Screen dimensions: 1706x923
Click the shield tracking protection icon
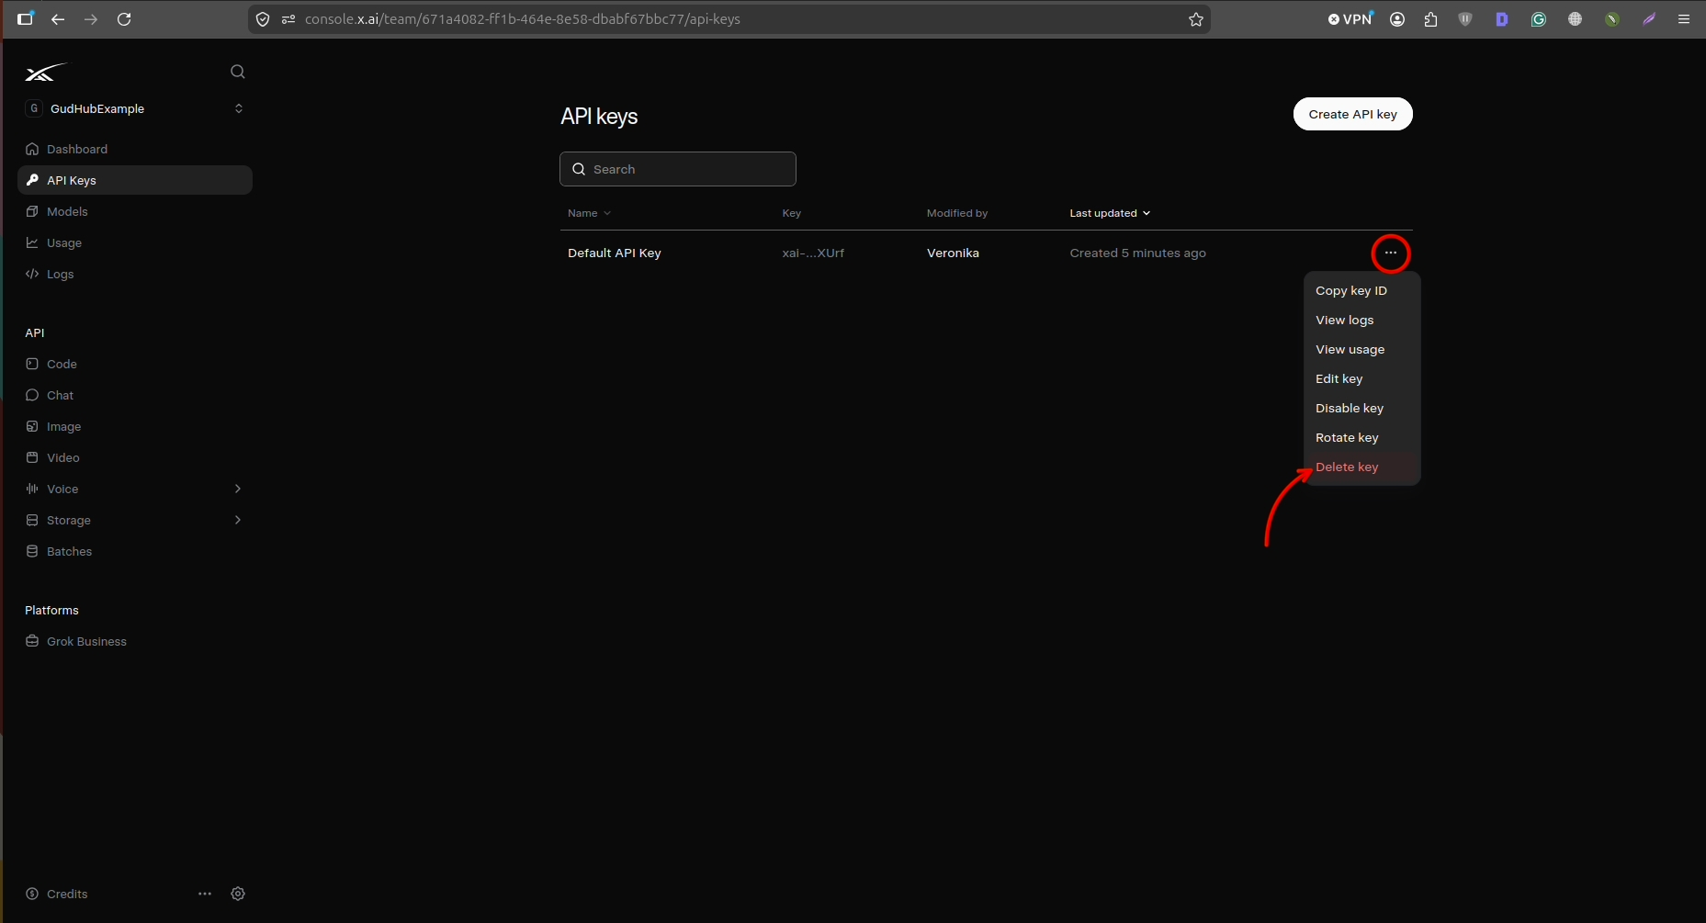tap(263, 18)
